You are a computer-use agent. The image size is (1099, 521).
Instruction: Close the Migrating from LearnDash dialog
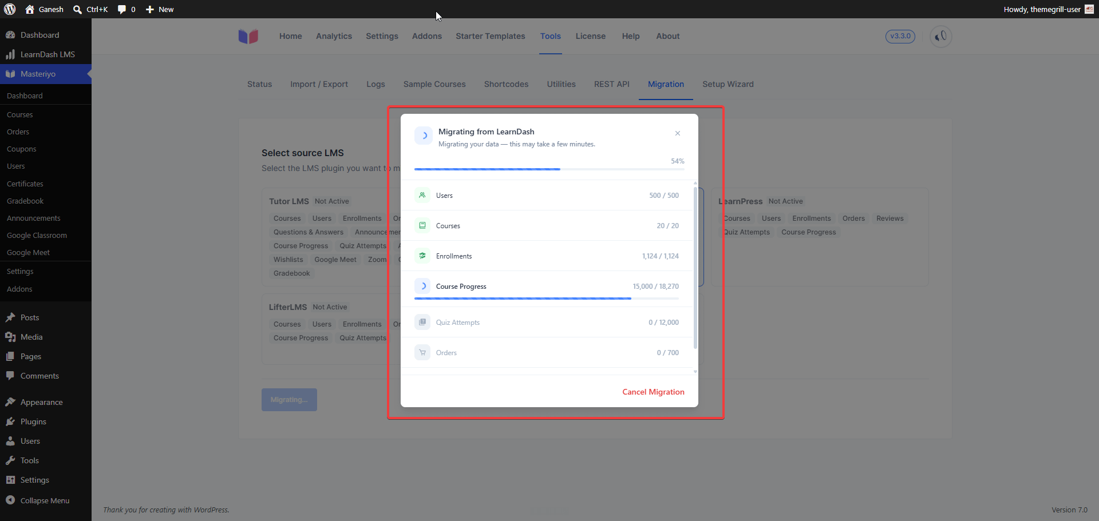[x=678, y=133]
